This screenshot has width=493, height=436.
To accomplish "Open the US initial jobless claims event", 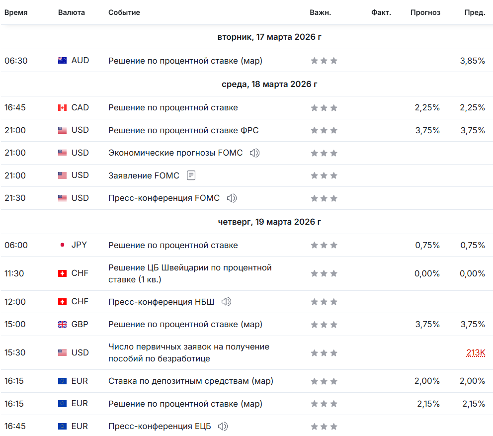I will [x=188, y=352].
